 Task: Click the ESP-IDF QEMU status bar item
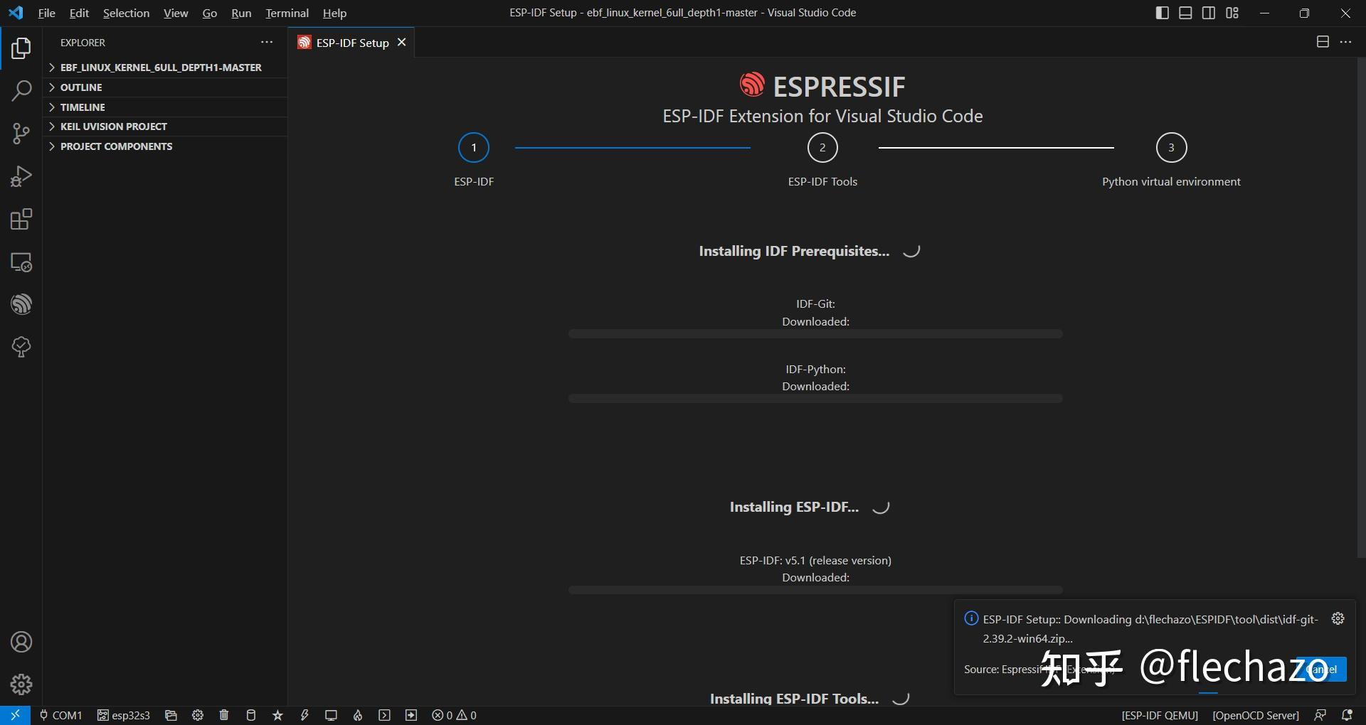click(1160, 715)
